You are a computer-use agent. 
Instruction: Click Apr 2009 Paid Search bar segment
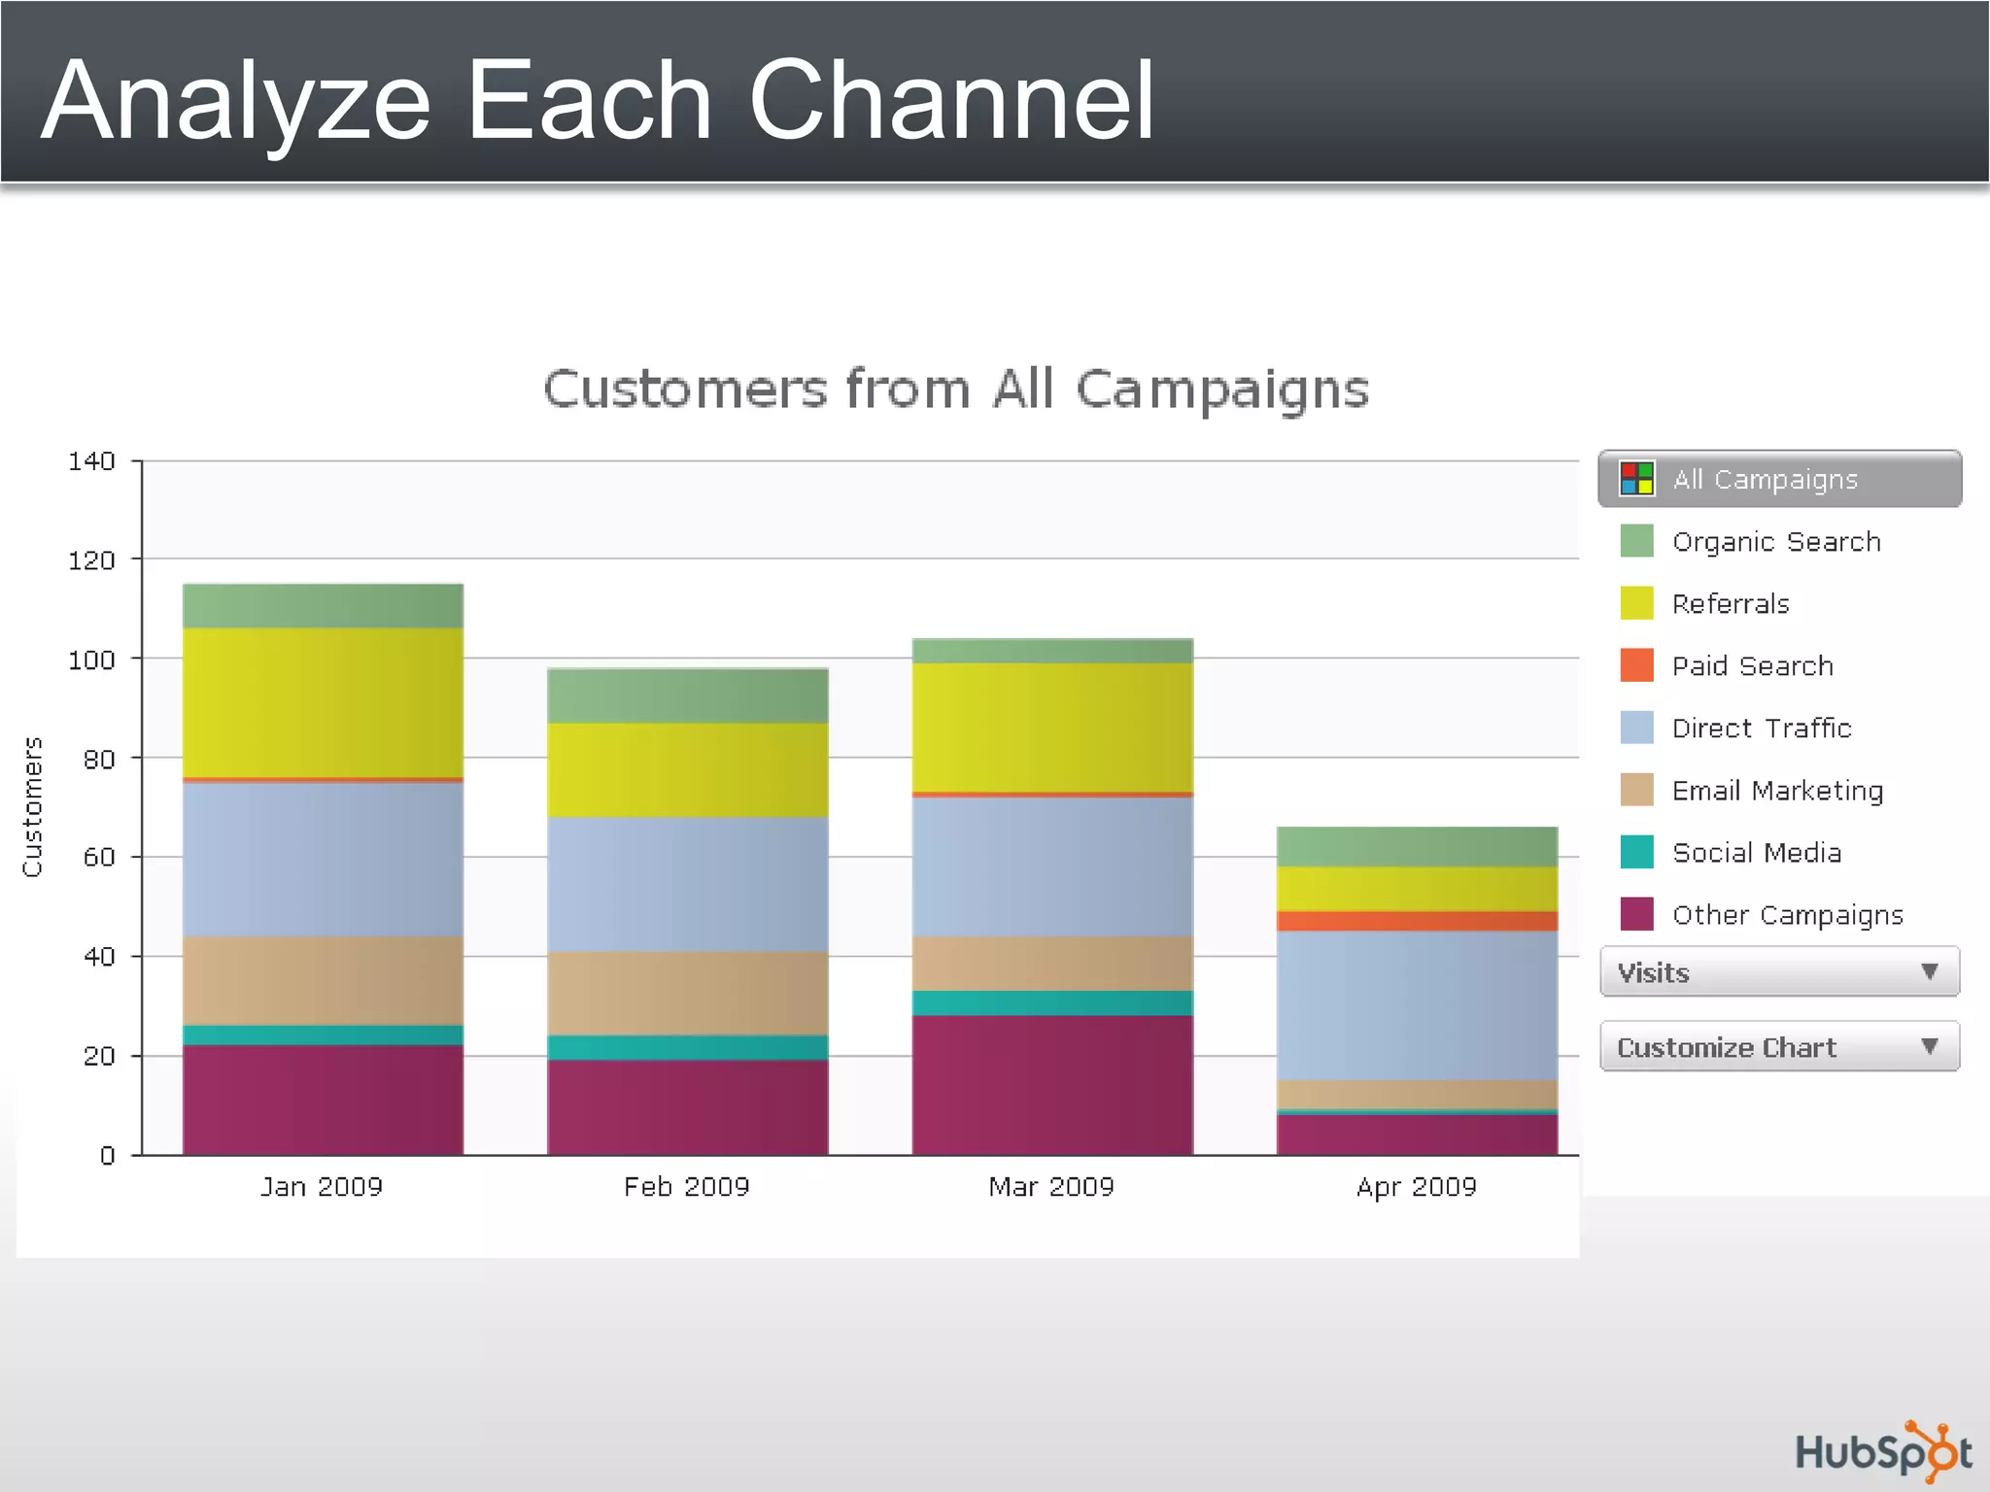(1418, 921)
